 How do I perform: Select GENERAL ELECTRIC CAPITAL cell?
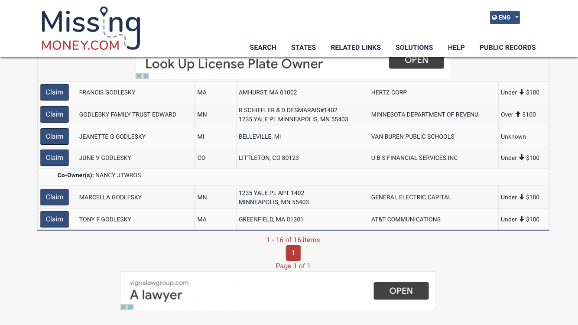(434, 197)
